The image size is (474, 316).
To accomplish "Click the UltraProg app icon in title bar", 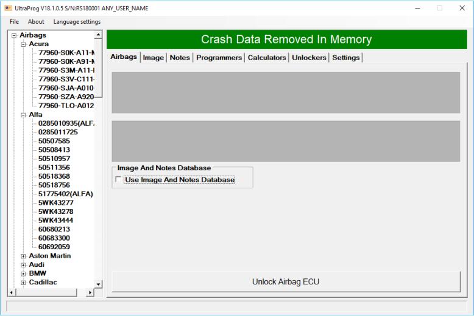I will [x=8, y=8].
